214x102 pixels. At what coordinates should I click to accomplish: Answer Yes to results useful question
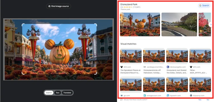200,100
